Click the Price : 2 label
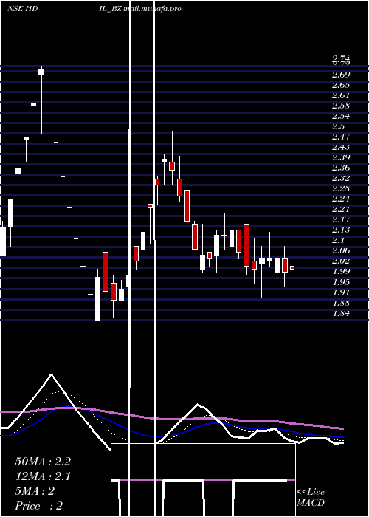Viewport: 369px width, 517px height. pyautogui.click(x=39, y=506)
